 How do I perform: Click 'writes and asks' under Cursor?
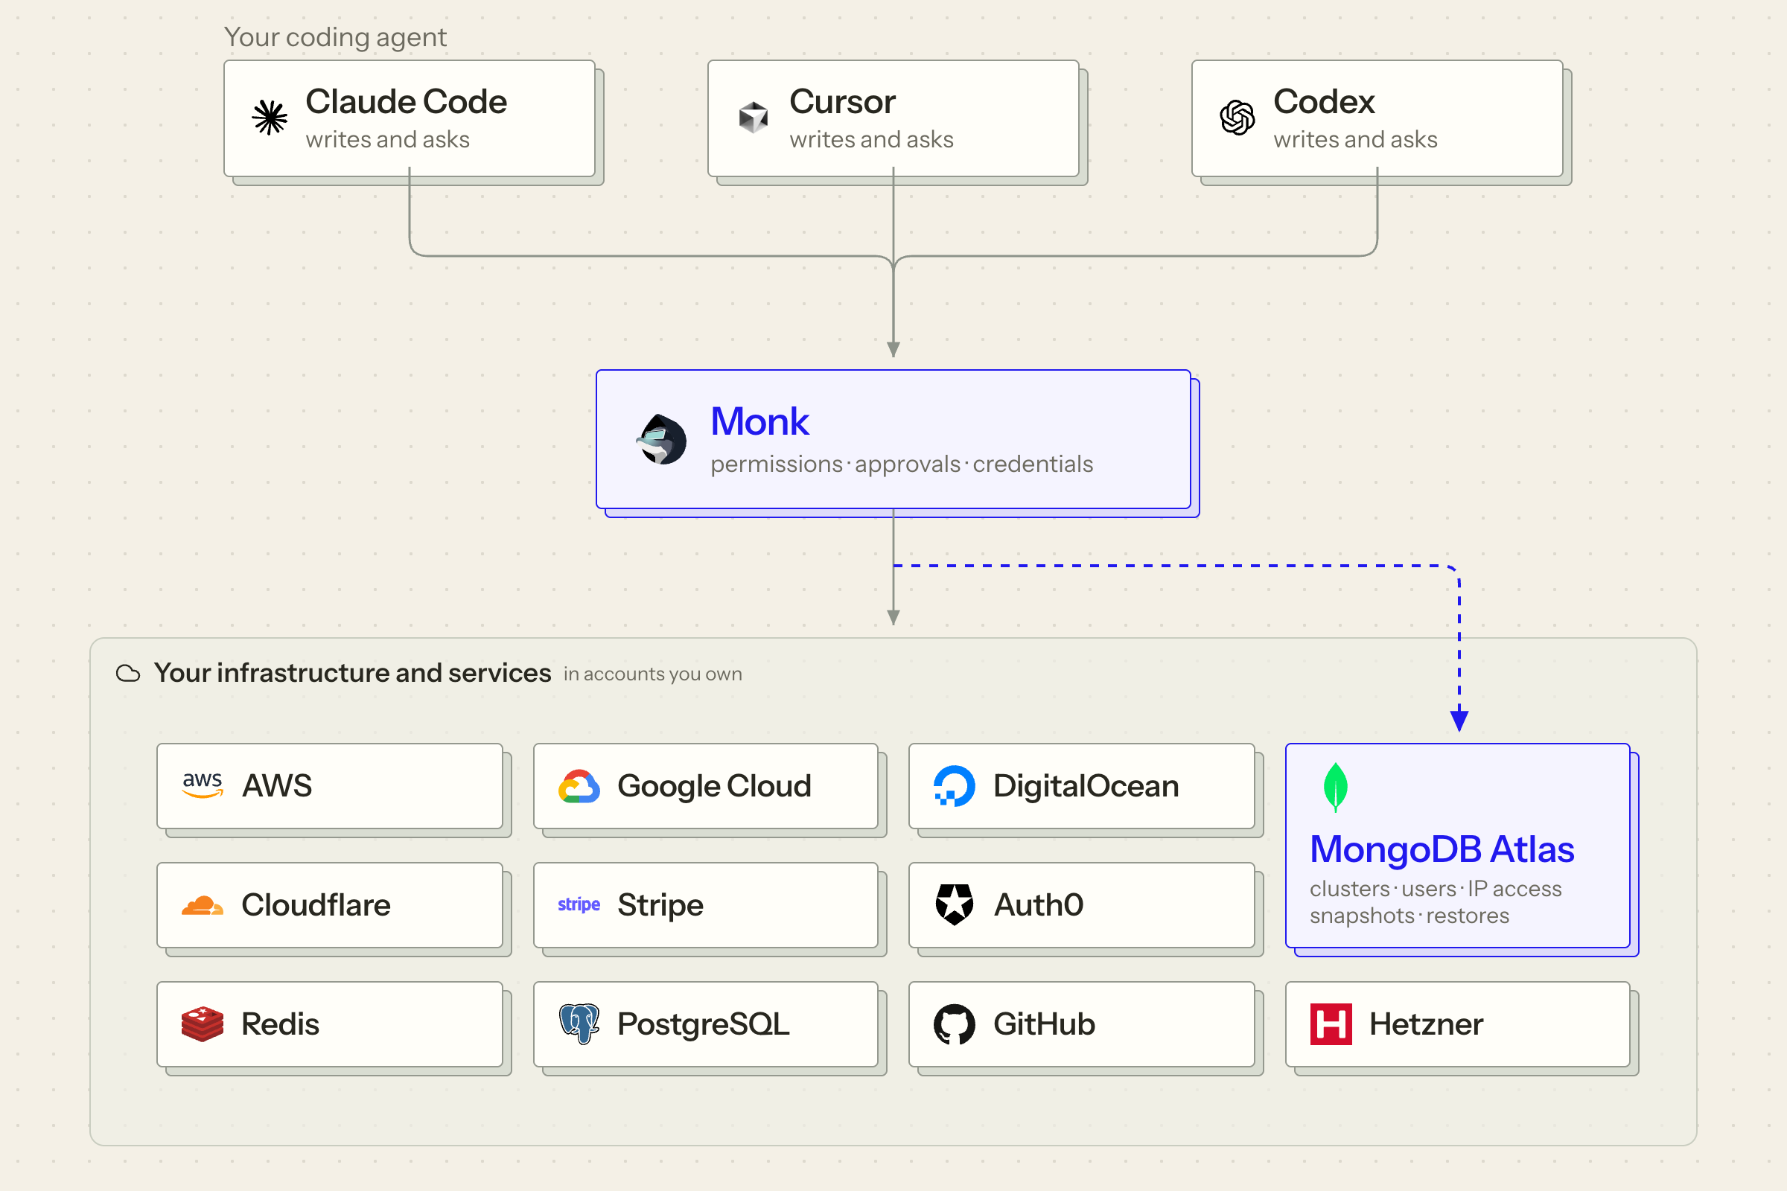coord(871,140)
